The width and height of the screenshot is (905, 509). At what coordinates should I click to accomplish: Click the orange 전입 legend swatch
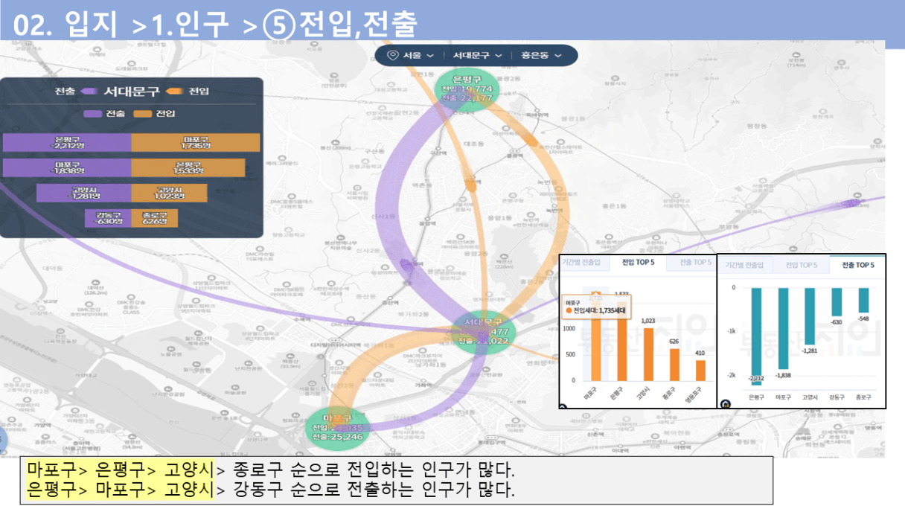pos(143,114)
